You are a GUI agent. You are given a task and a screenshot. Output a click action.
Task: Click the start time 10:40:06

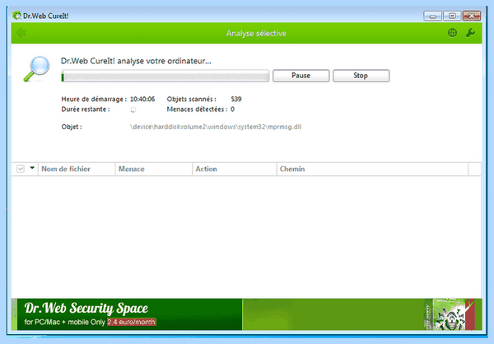pyautogui.click(x=142, y=100)
